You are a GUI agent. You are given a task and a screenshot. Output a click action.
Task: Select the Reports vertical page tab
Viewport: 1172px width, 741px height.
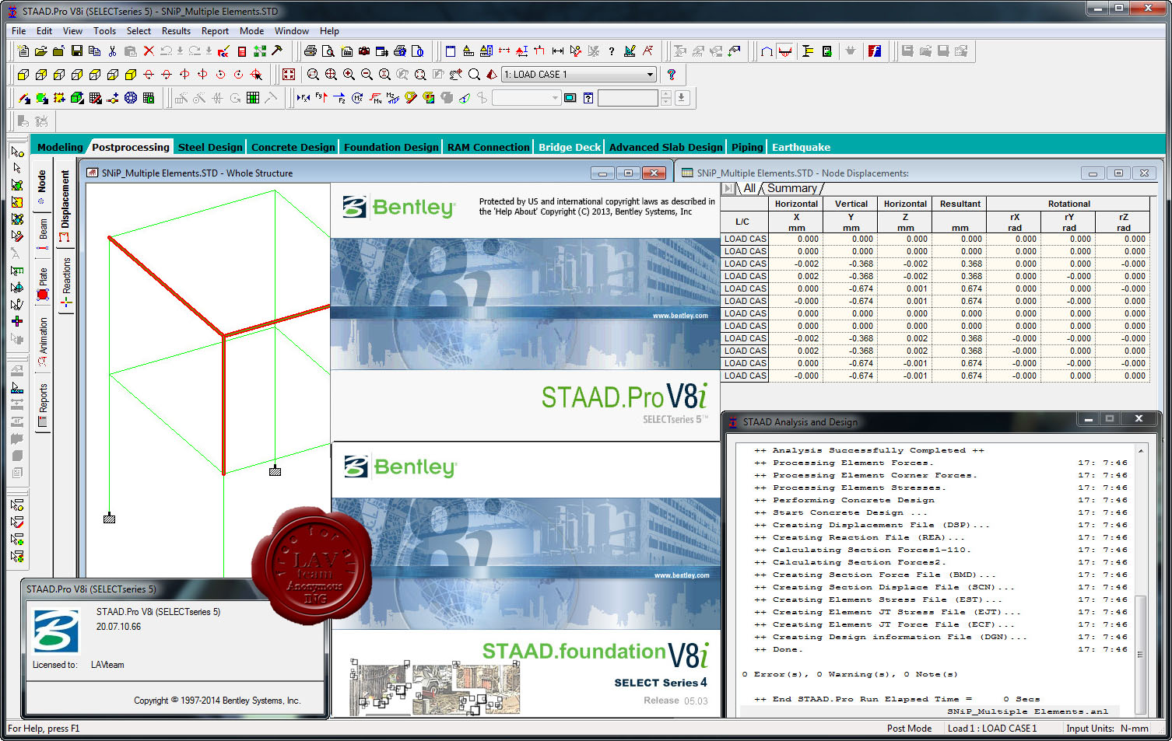pyautogui.click(x=43, y=405)
